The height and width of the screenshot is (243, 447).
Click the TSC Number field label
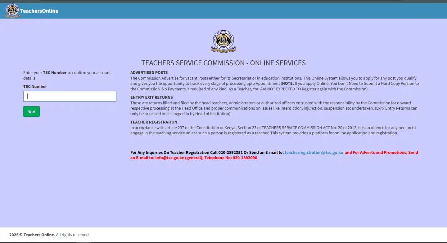pyautogui.click(x=35, y=86)
